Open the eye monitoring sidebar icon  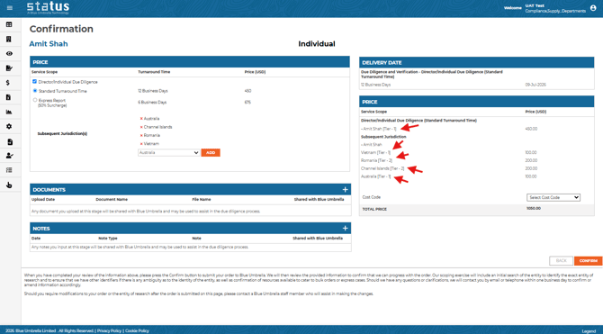[9, 53]
